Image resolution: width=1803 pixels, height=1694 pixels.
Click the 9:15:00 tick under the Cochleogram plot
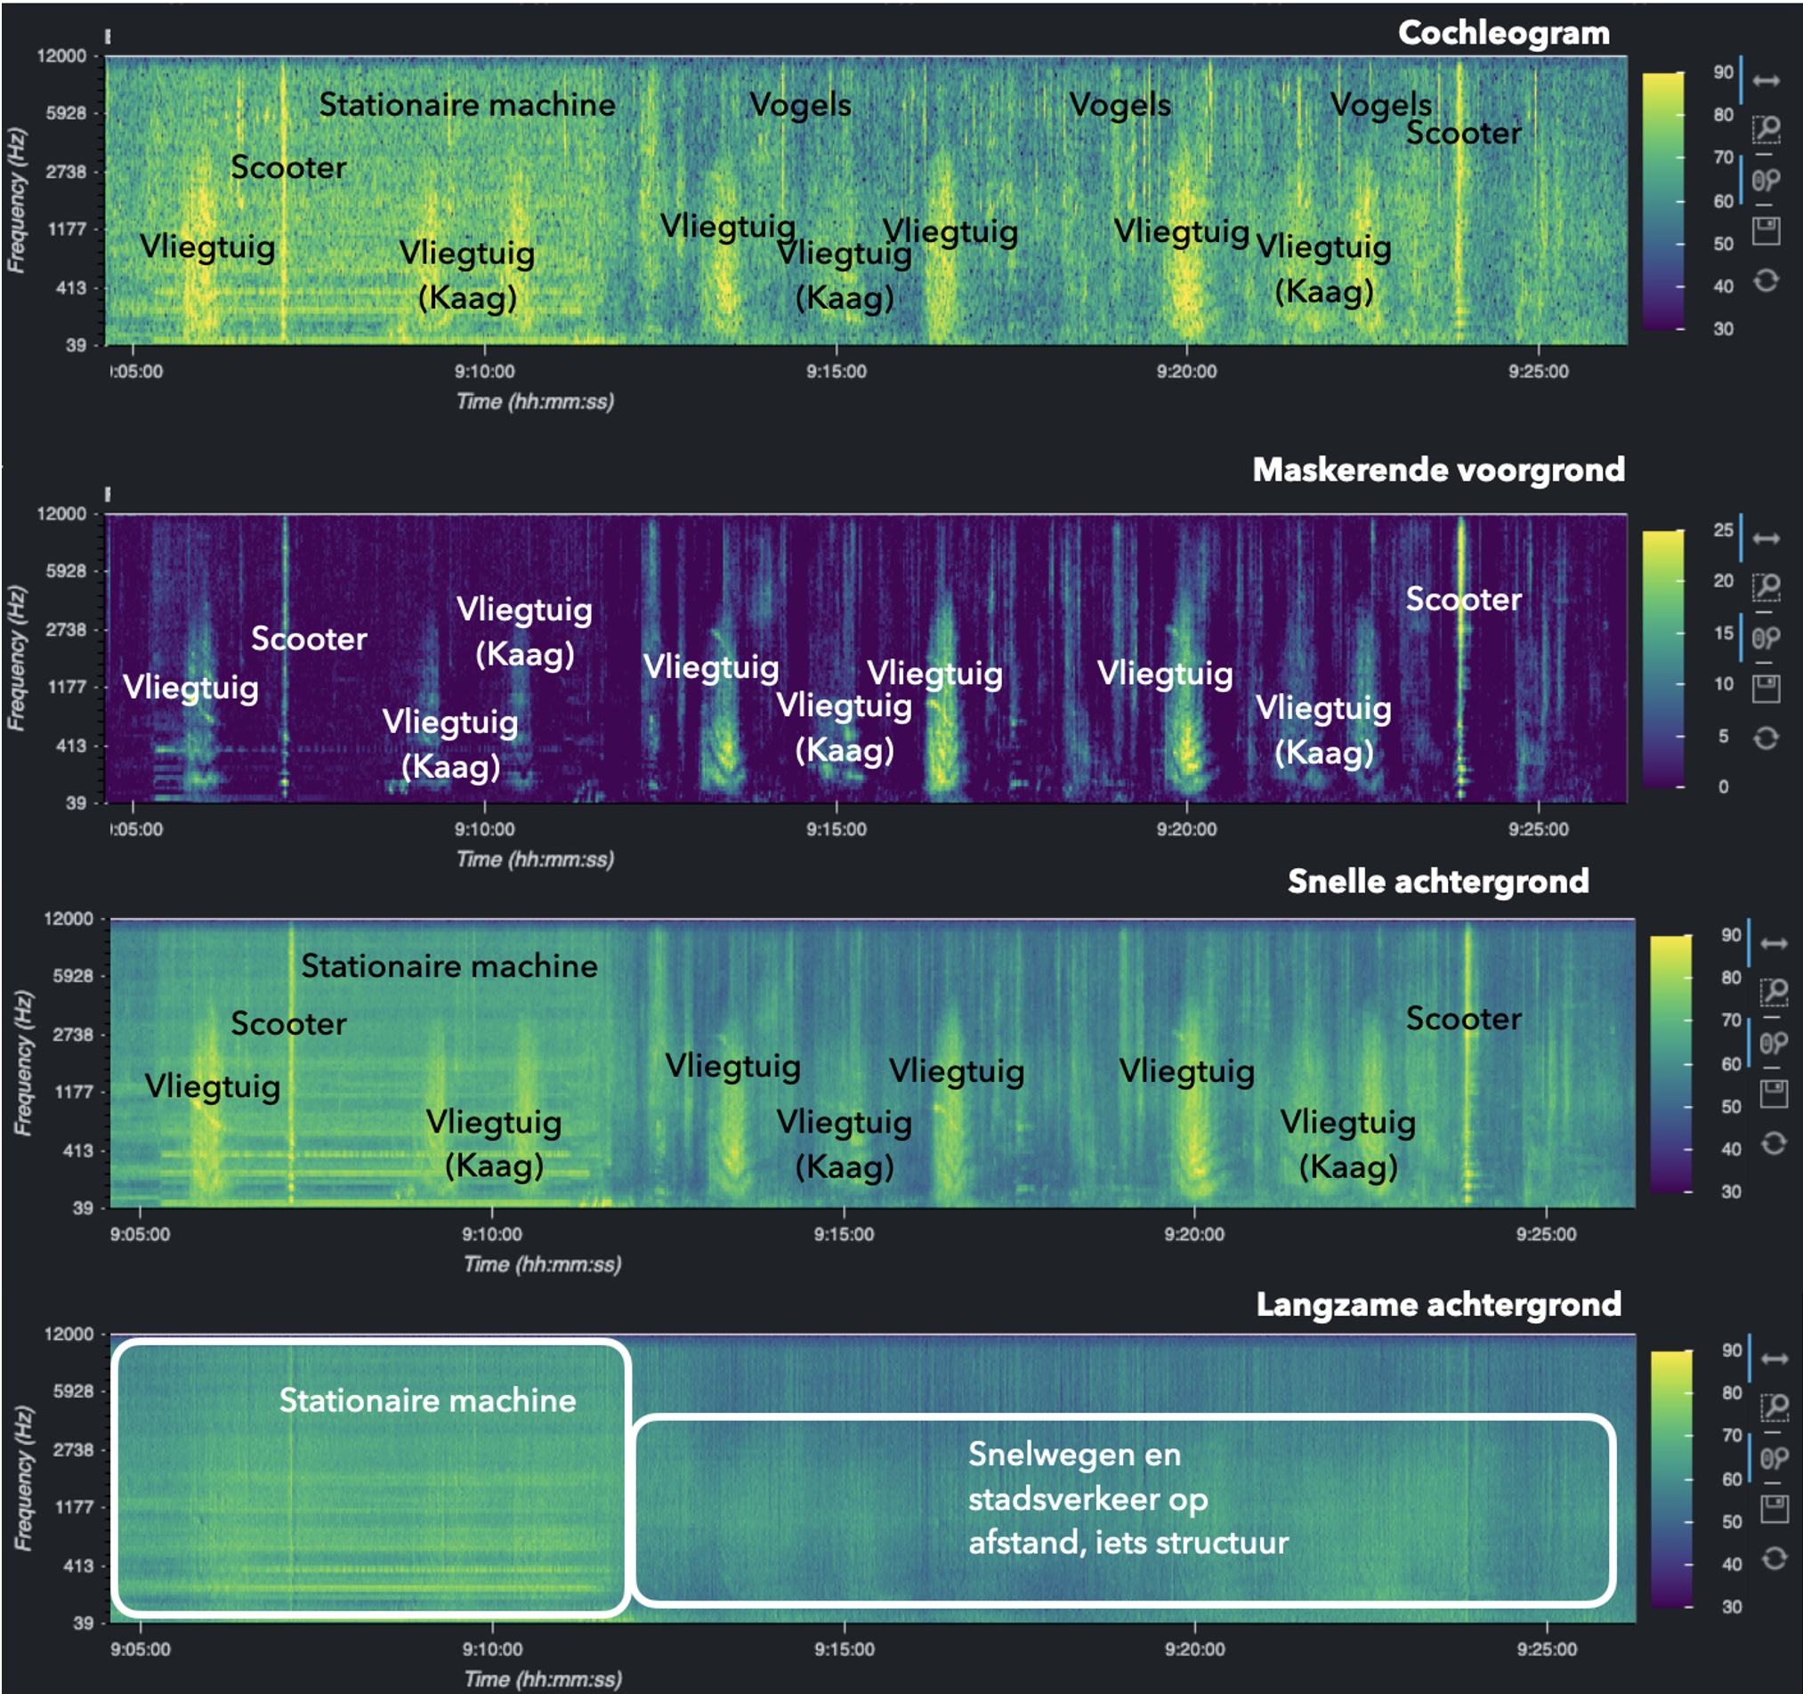pos(837,371)
